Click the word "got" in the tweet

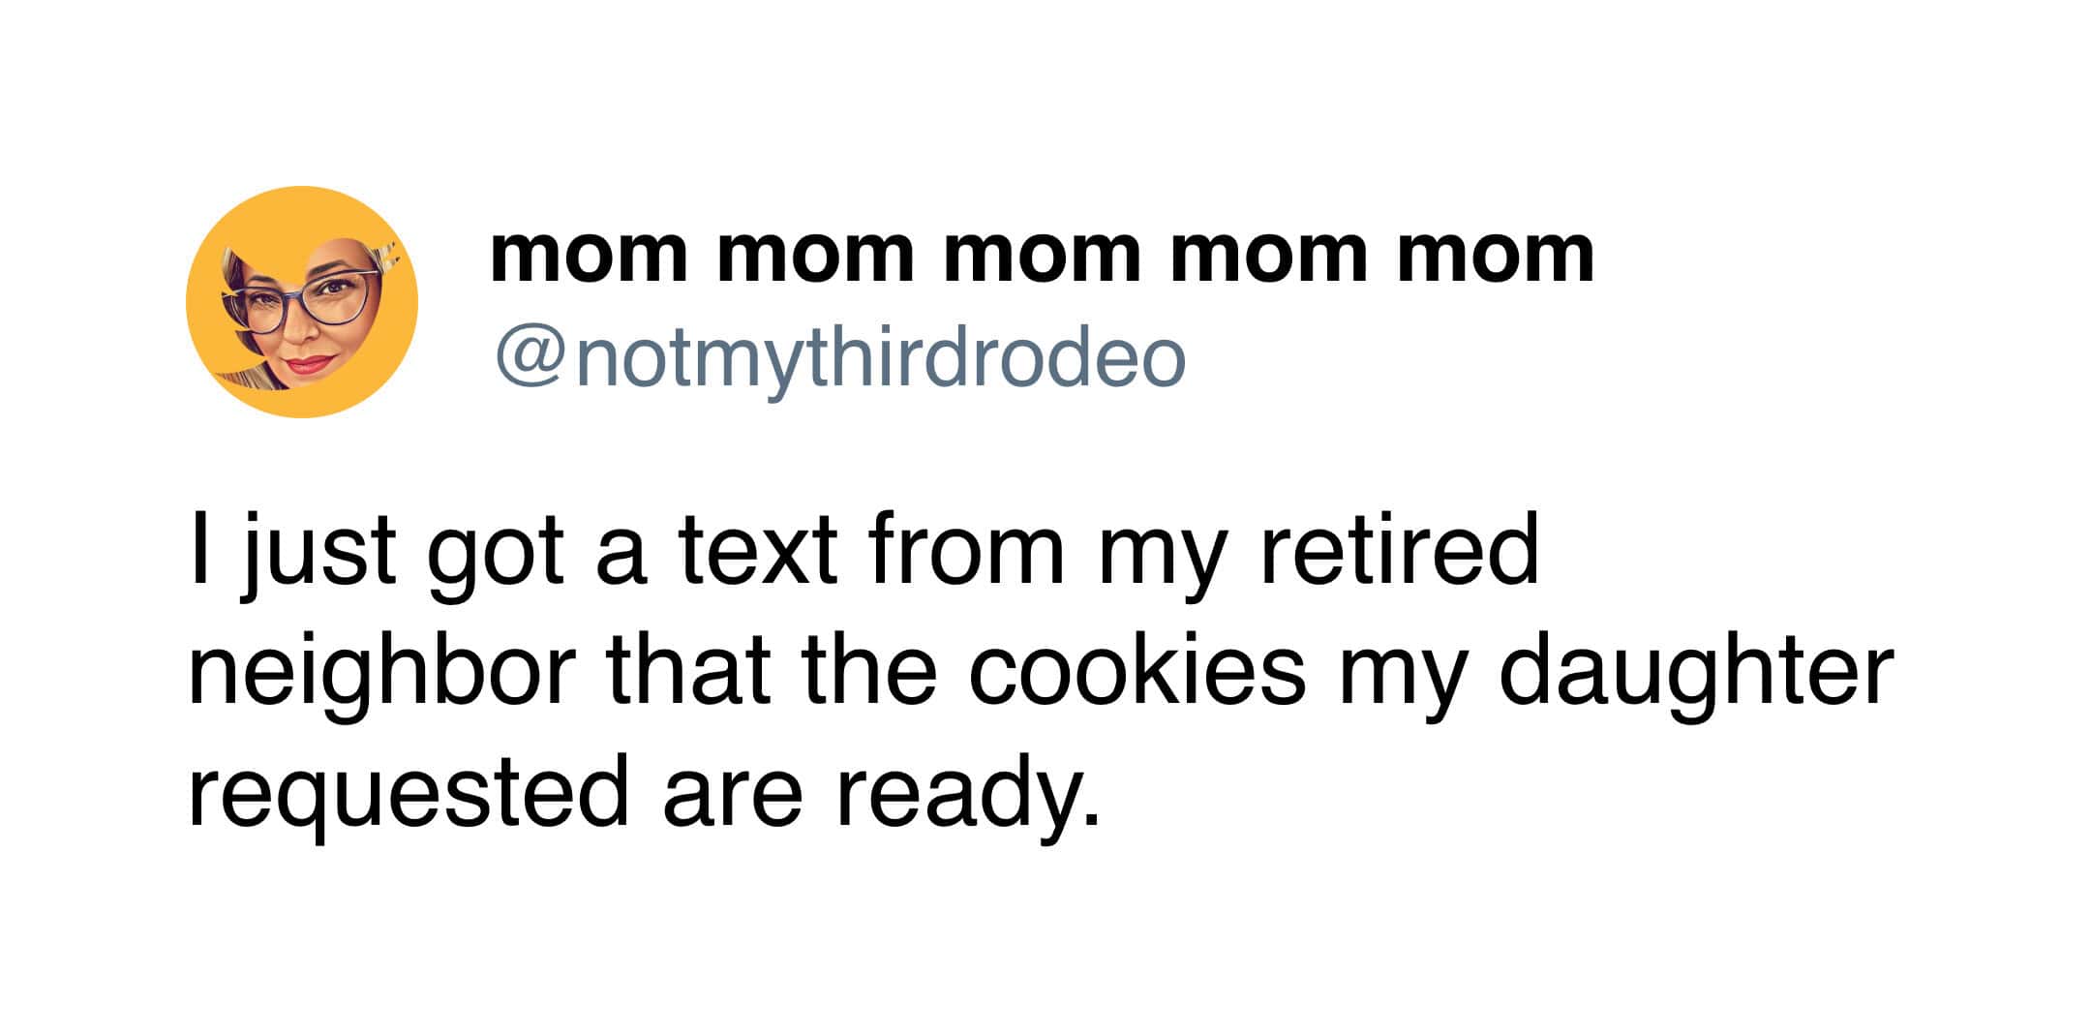click(495, 552)
